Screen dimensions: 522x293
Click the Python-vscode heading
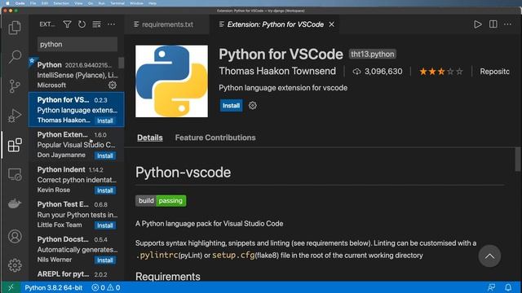183,173
